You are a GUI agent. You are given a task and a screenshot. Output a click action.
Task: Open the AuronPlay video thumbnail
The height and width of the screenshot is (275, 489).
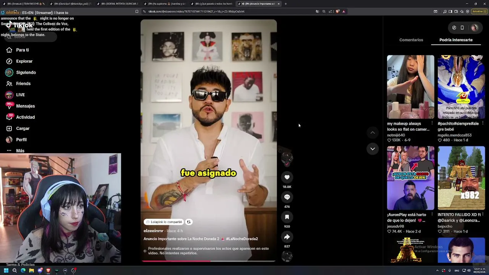411,178
